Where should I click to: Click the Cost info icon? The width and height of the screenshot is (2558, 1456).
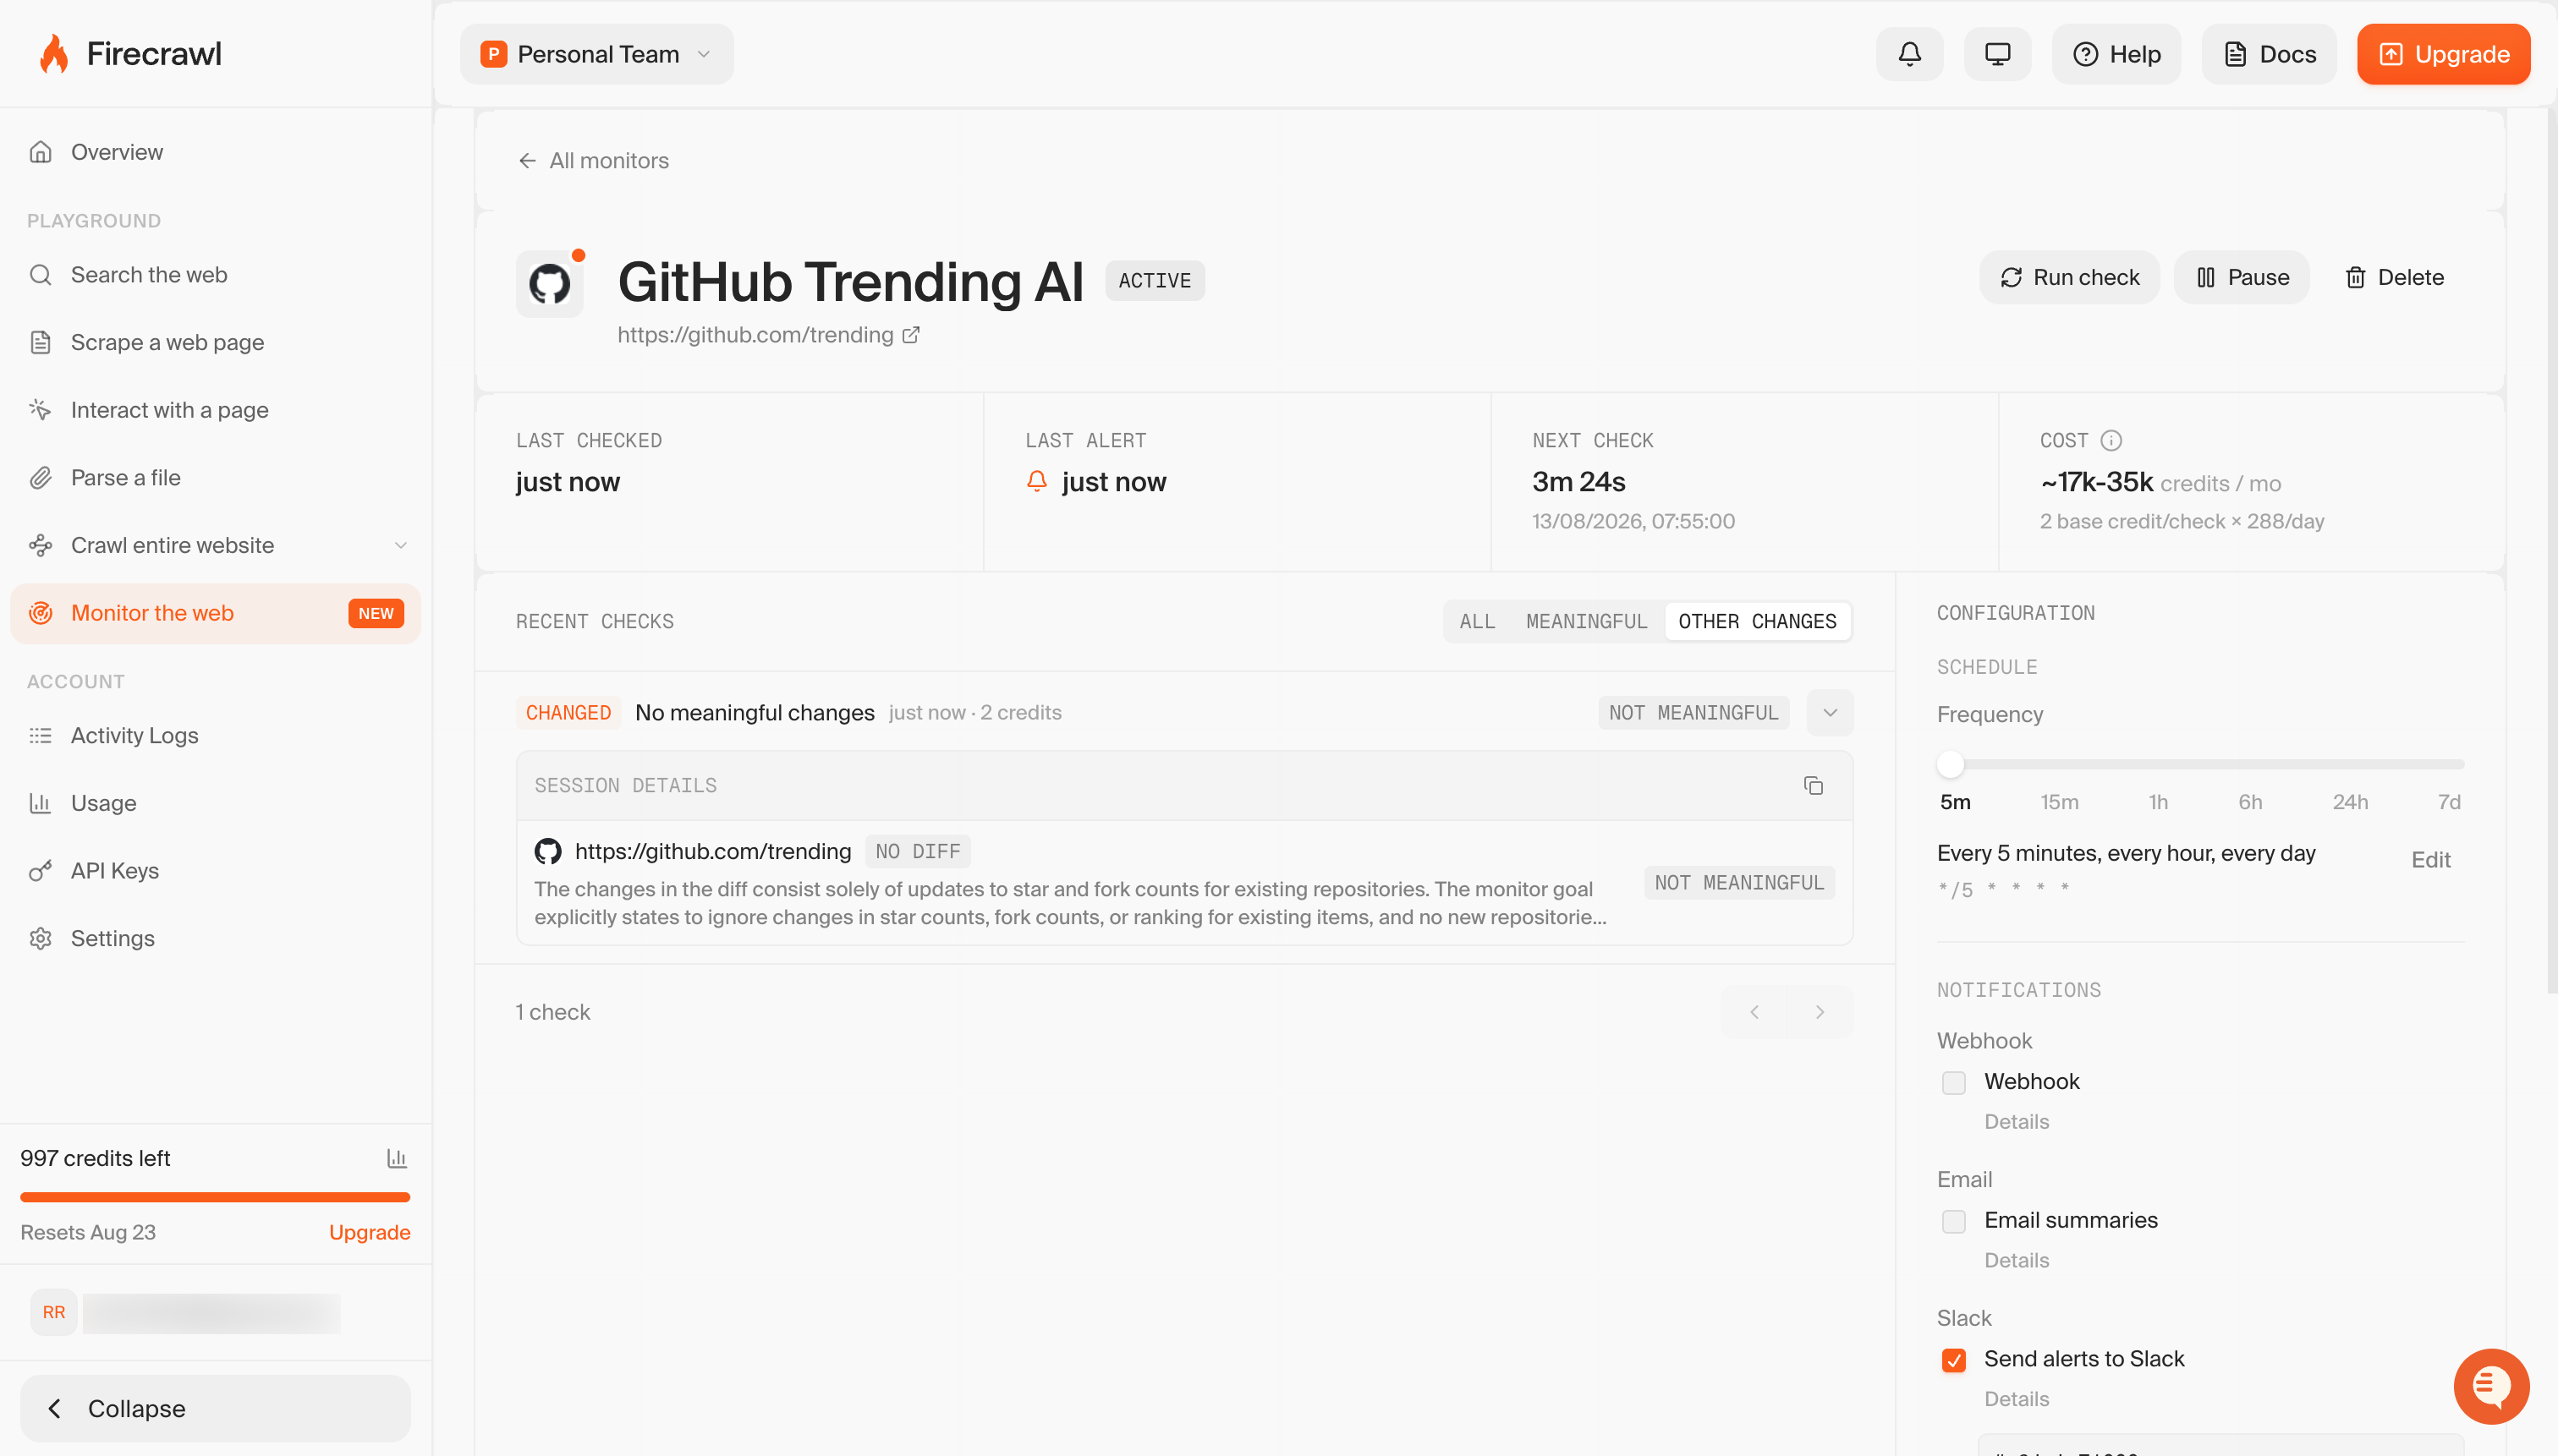(2111, 440)
